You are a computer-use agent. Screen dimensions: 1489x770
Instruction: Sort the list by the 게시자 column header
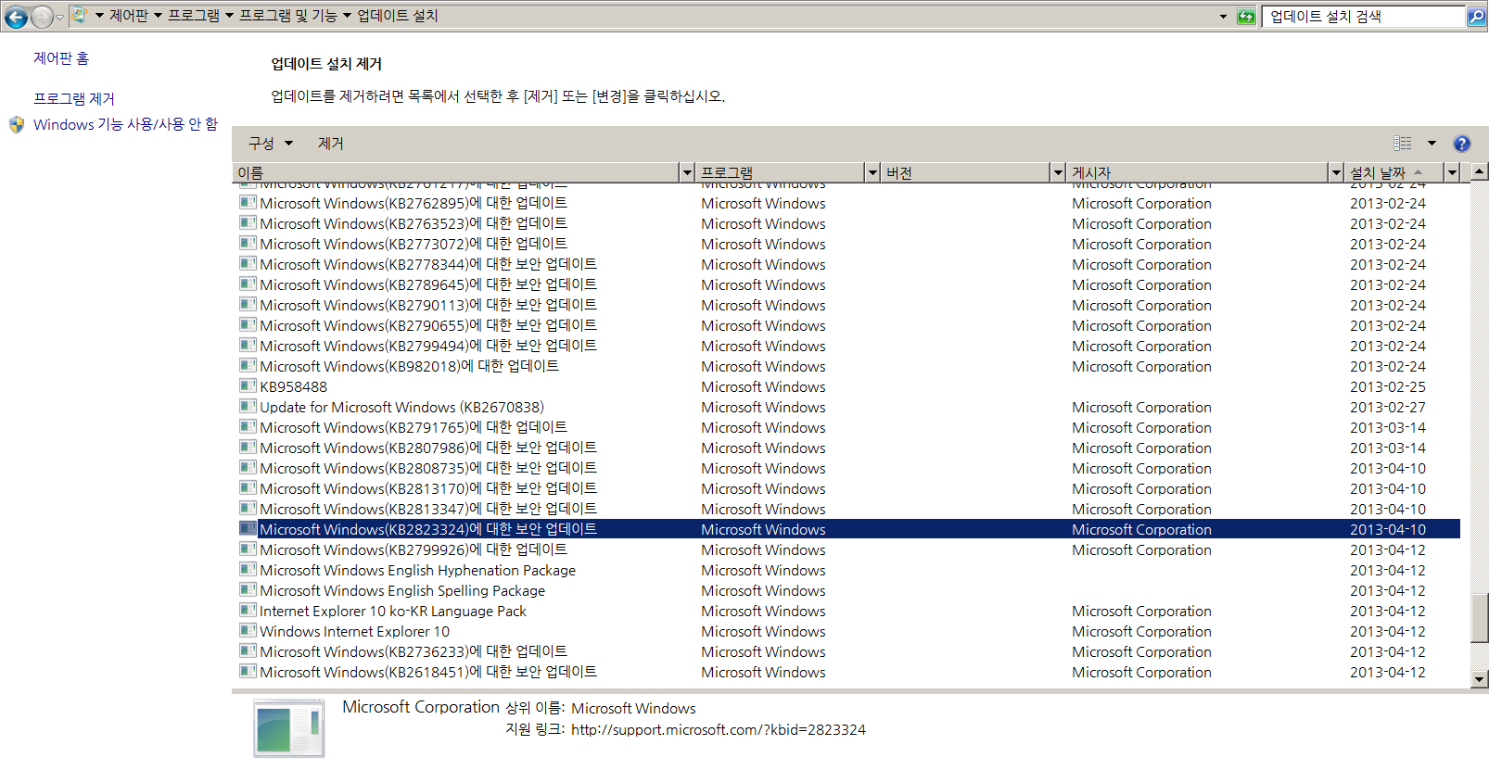point(1197,172)
